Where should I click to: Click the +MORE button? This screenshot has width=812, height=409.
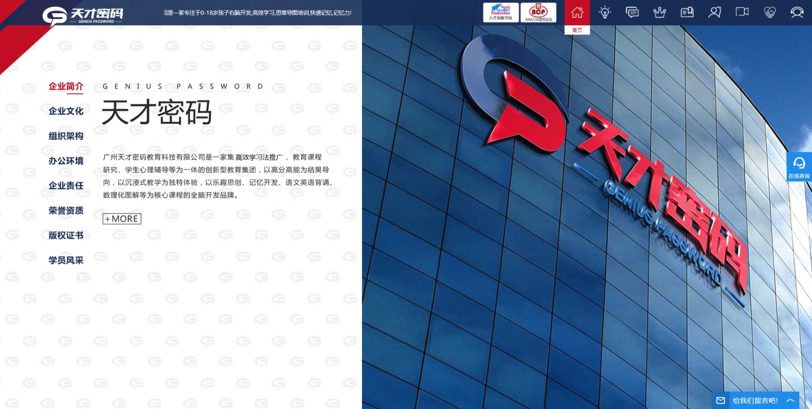point(122,219)
